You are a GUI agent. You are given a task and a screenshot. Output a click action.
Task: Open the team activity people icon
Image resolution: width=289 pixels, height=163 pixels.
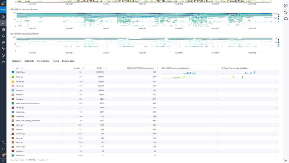pyautogui.click(x=286, y=19)
